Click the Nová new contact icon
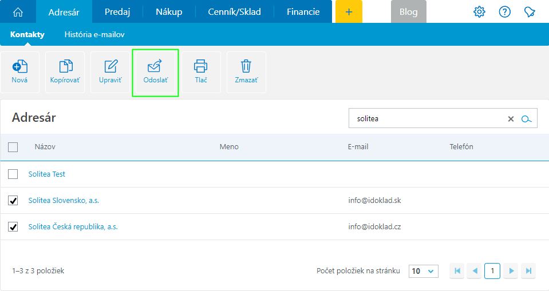549x291 pixels. 19,66
